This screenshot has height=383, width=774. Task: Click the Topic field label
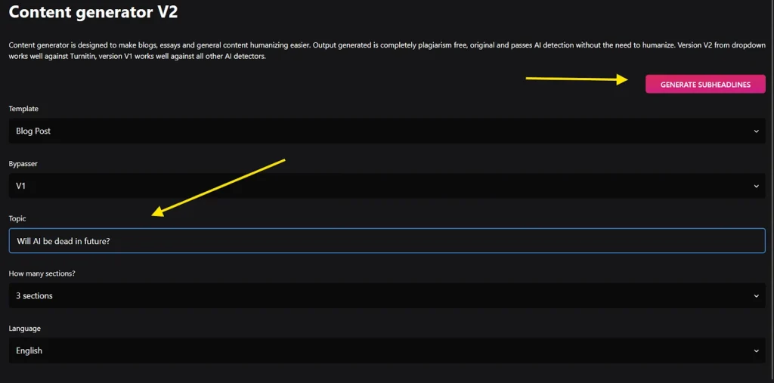click(17, 218)
